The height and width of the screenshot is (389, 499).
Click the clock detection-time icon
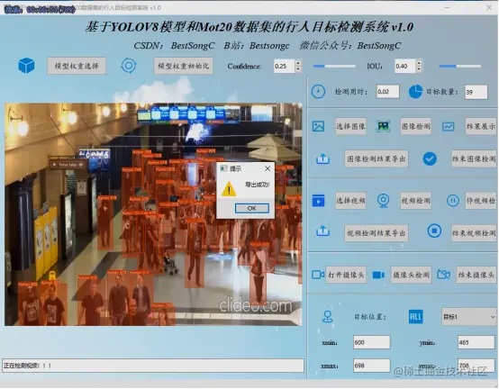[318, 92]
